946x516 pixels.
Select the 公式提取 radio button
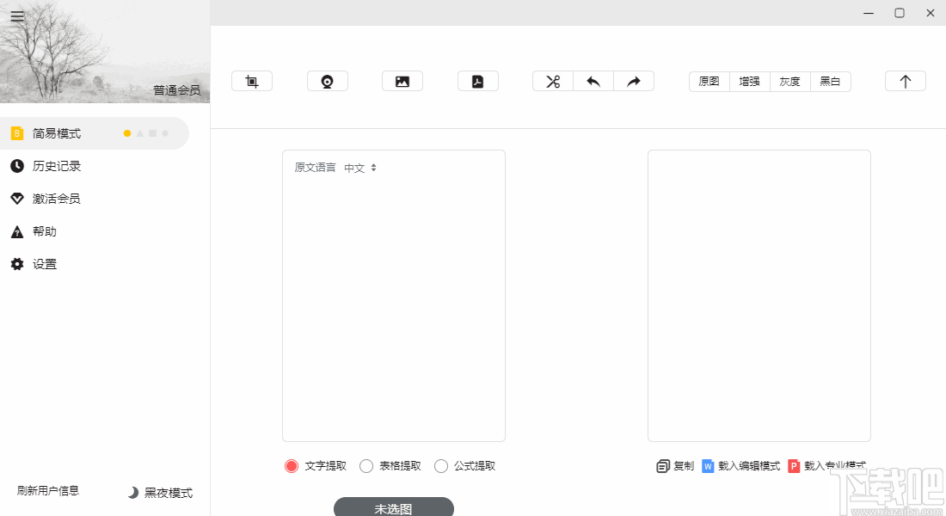coord(441,465)
